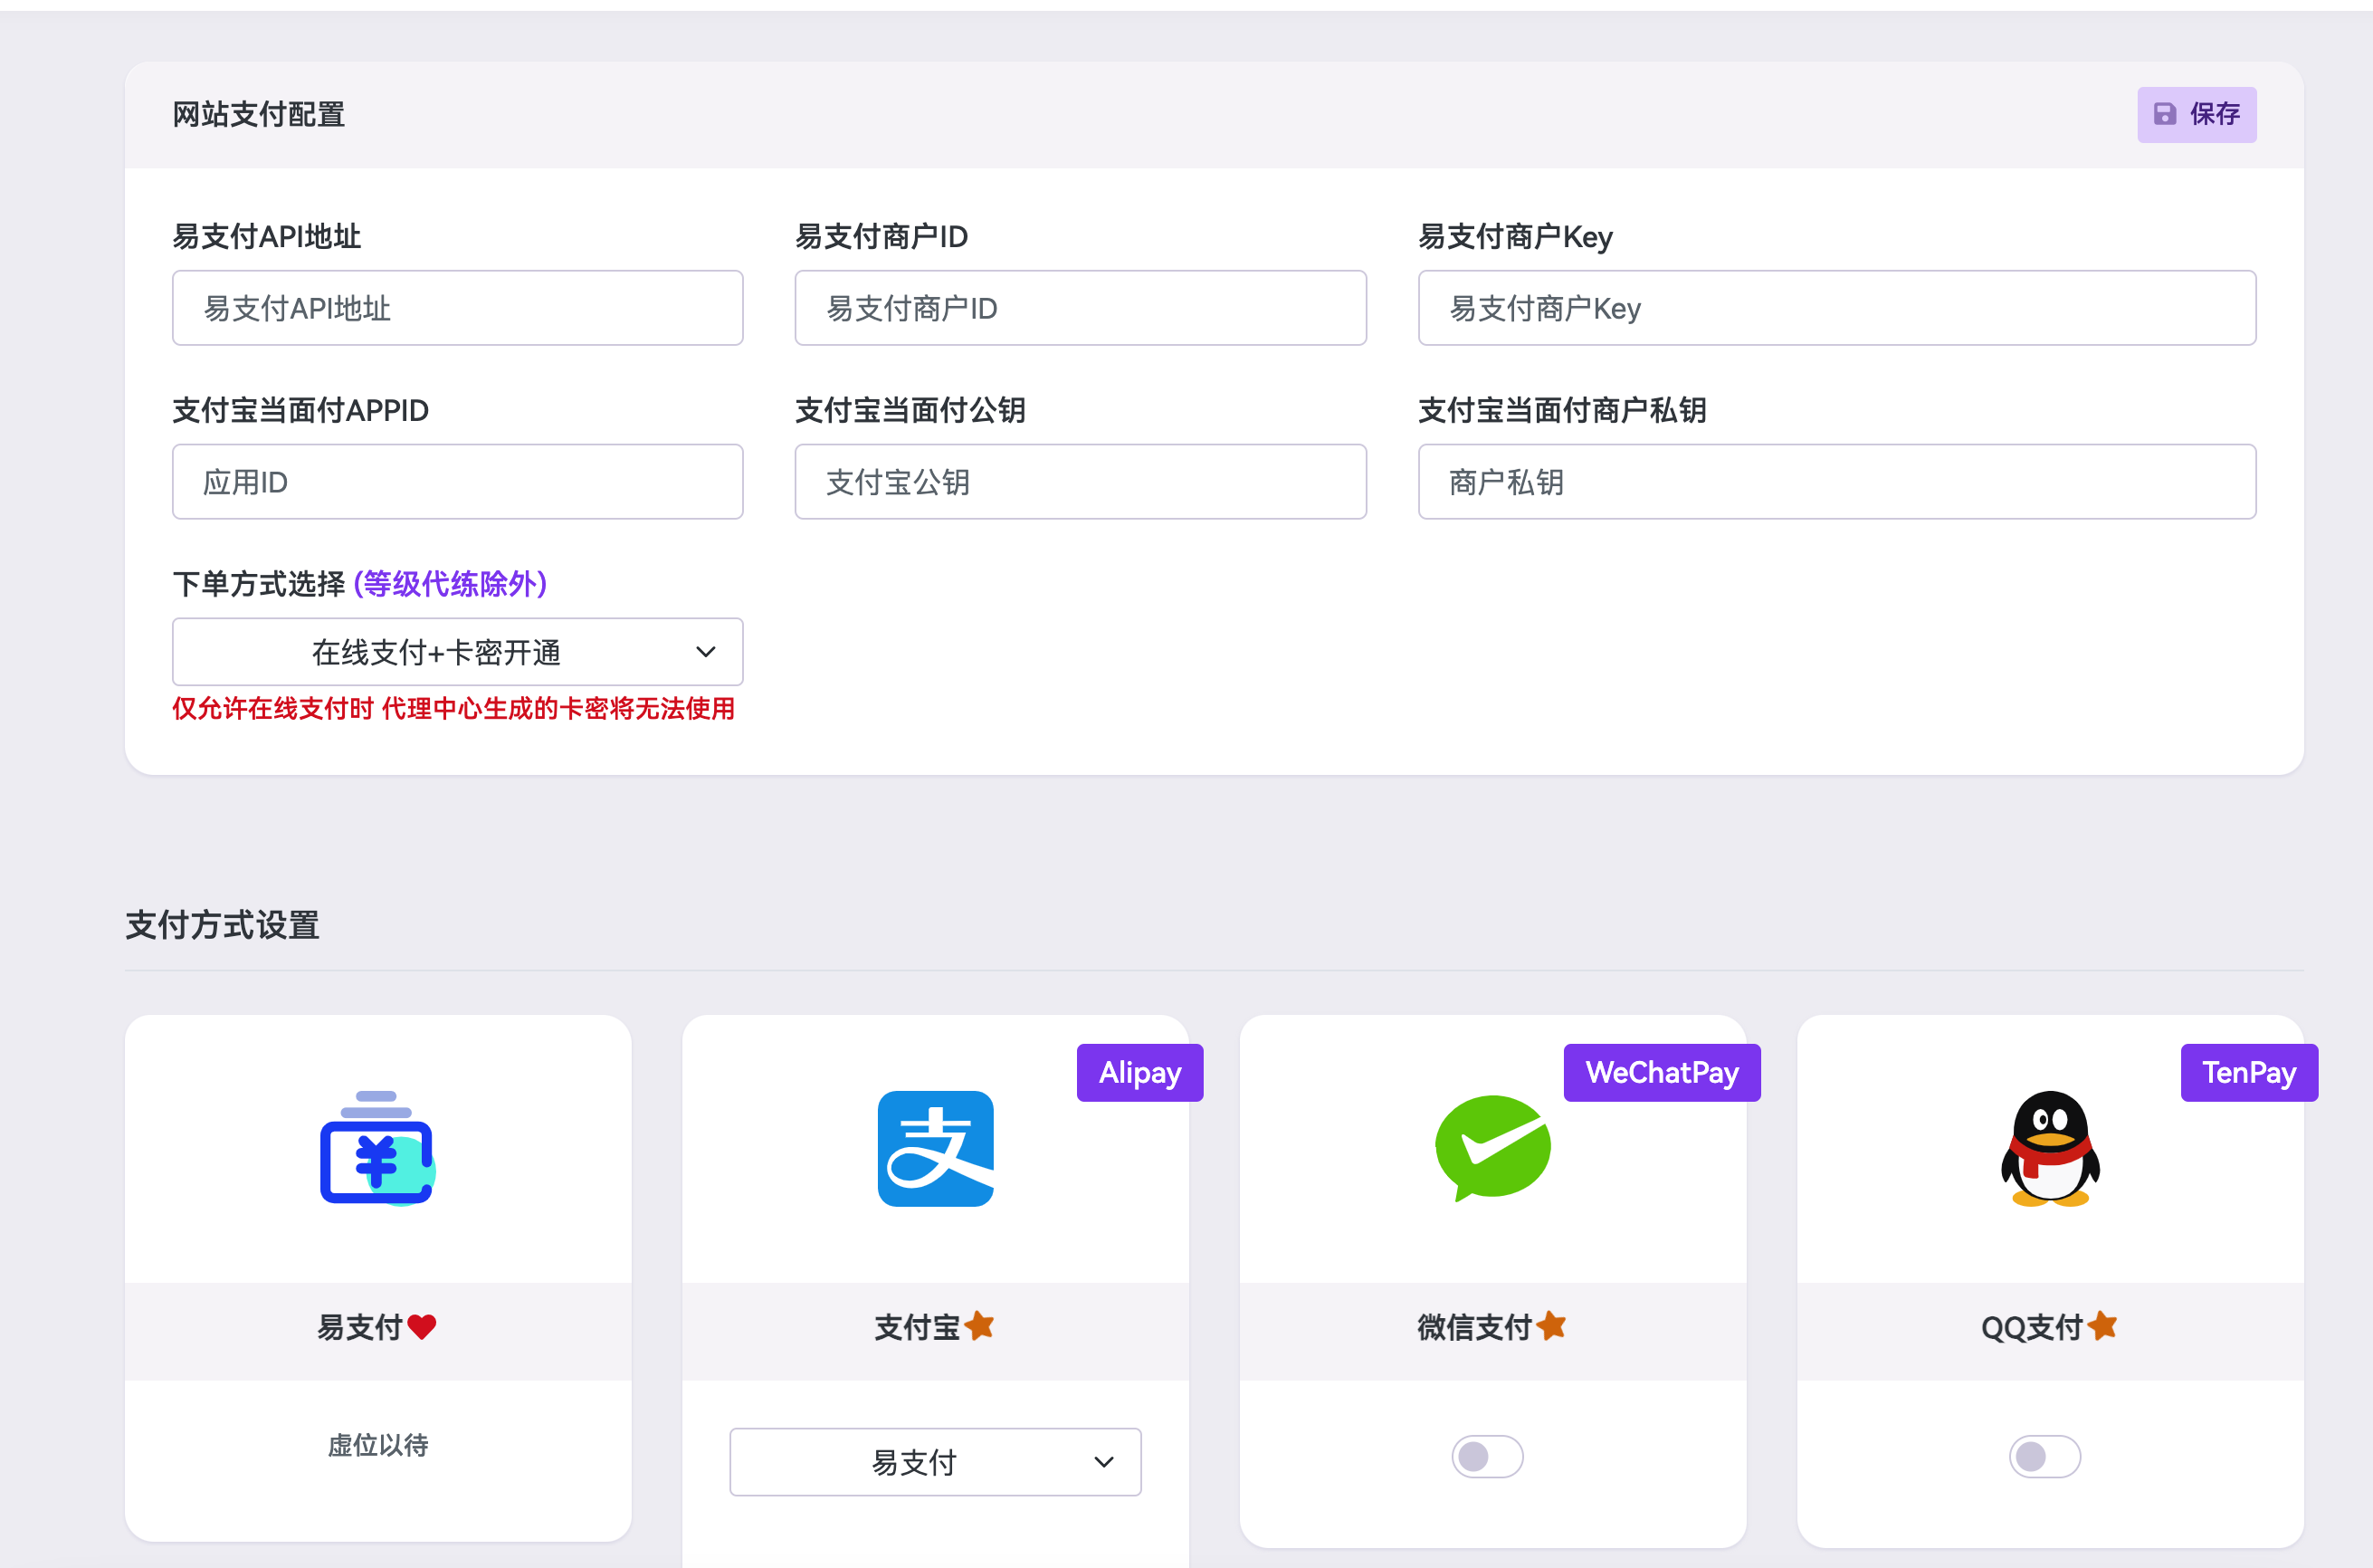Click the QQ penguin logo icon
This screenshot has width=2373, height=1568.
2049,1148
